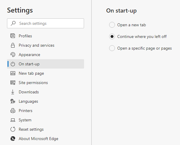
Task: Open About Microsoft Edge page
Action: click(x=46, y=139)
